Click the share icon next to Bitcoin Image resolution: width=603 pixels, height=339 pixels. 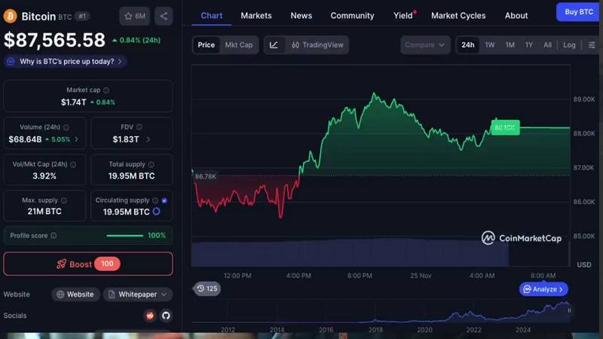(164, 16)
